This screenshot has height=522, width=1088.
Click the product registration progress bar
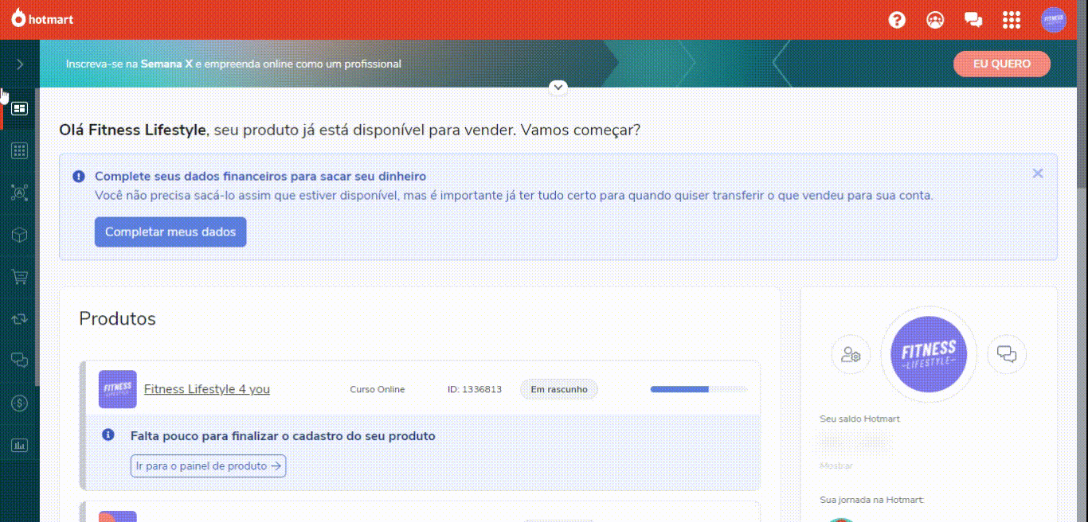click(699, 389)
